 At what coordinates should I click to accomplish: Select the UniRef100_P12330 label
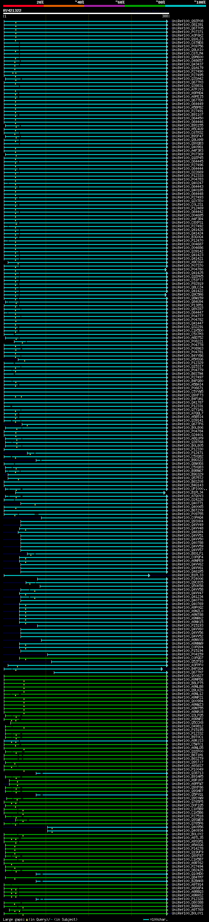click(187, 449)
